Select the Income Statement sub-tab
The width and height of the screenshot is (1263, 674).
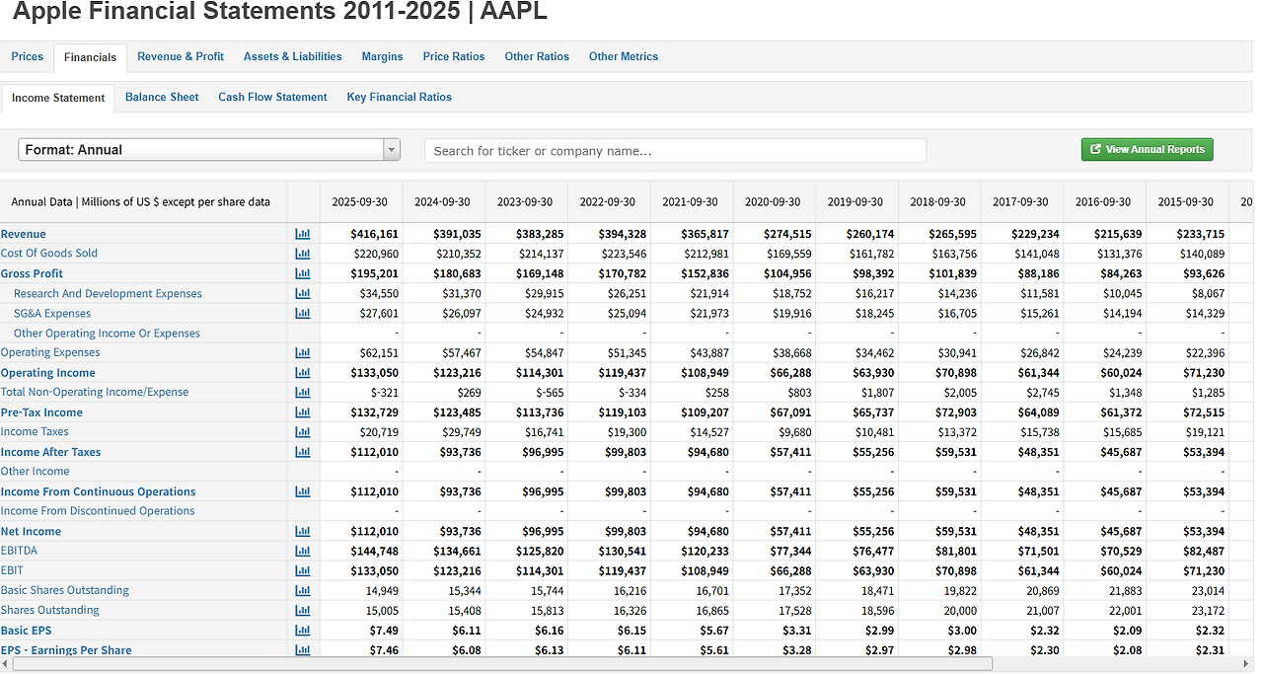coord(58,98)
